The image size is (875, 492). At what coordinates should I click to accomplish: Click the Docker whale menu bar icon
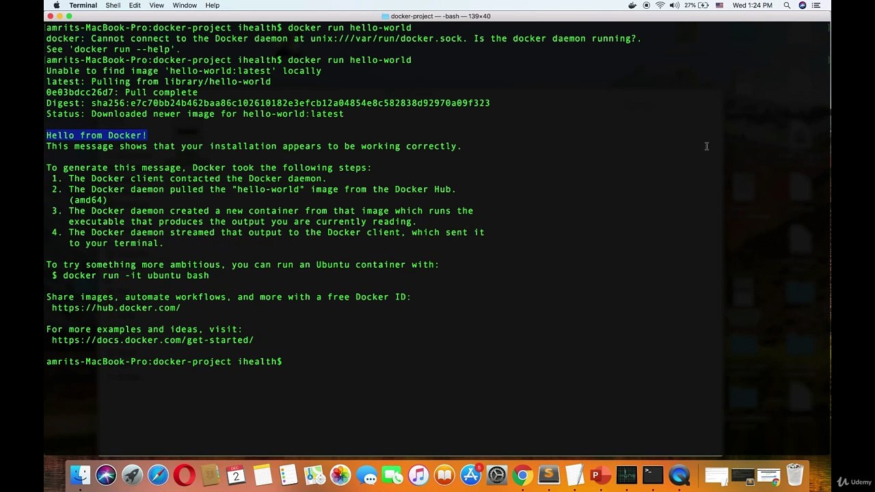coord(632,5)
